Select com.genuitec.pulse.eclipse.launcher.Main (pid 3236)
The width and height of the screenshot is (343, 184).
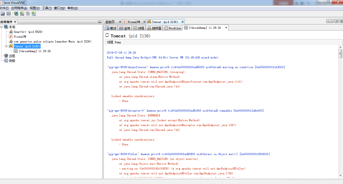pos(53,41)
